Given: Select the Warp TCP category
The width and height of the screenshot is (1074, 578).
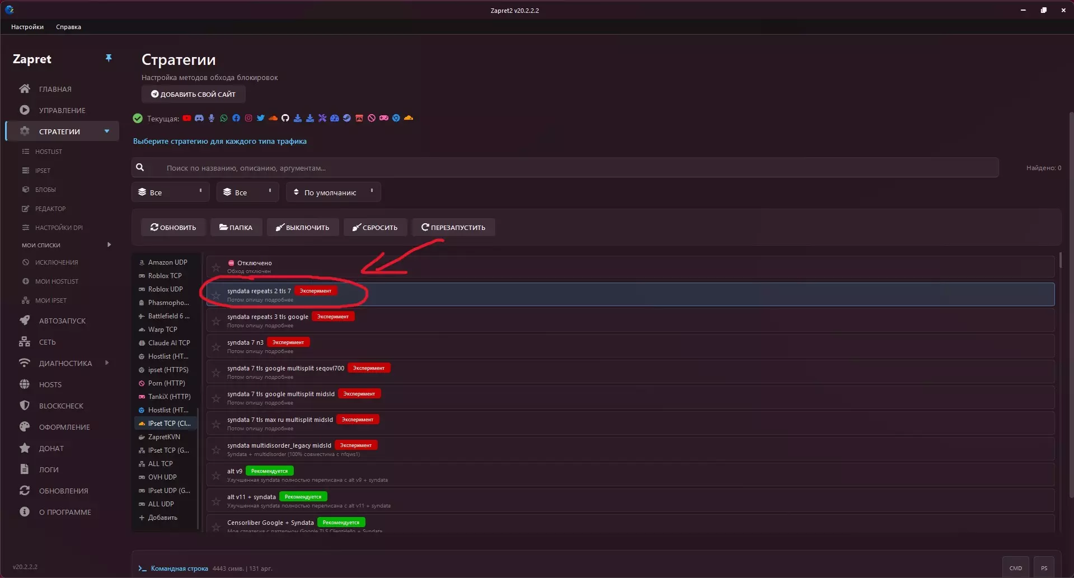Looking at the screenshot, I should [165, 330].
